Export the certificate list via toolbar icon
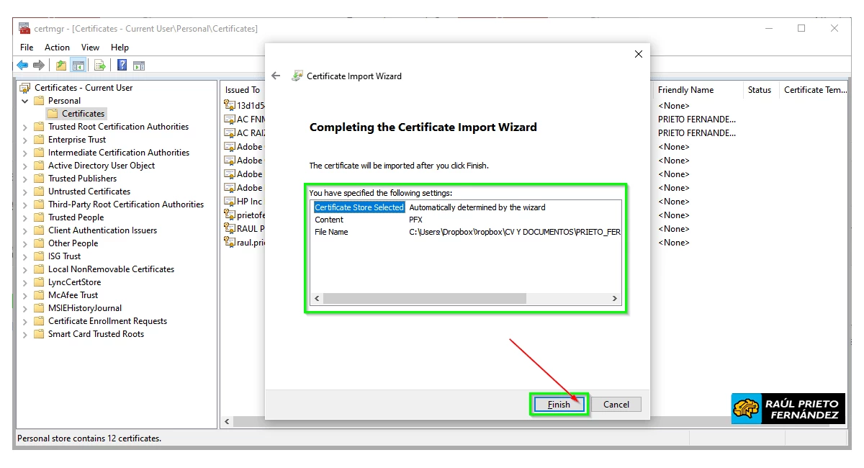This screenshot has height=468, width=864. click(x=99, y=65)
